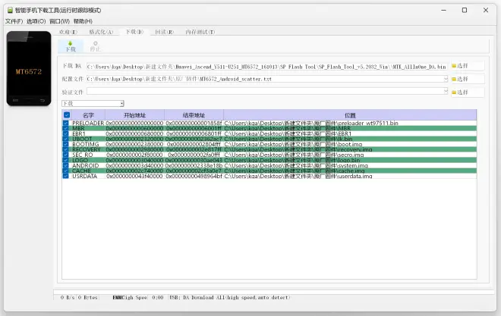The width and height of the screenshot is (501, 316).
Task: Maximize the flash tool window
Action: click(x=465, y=10)
